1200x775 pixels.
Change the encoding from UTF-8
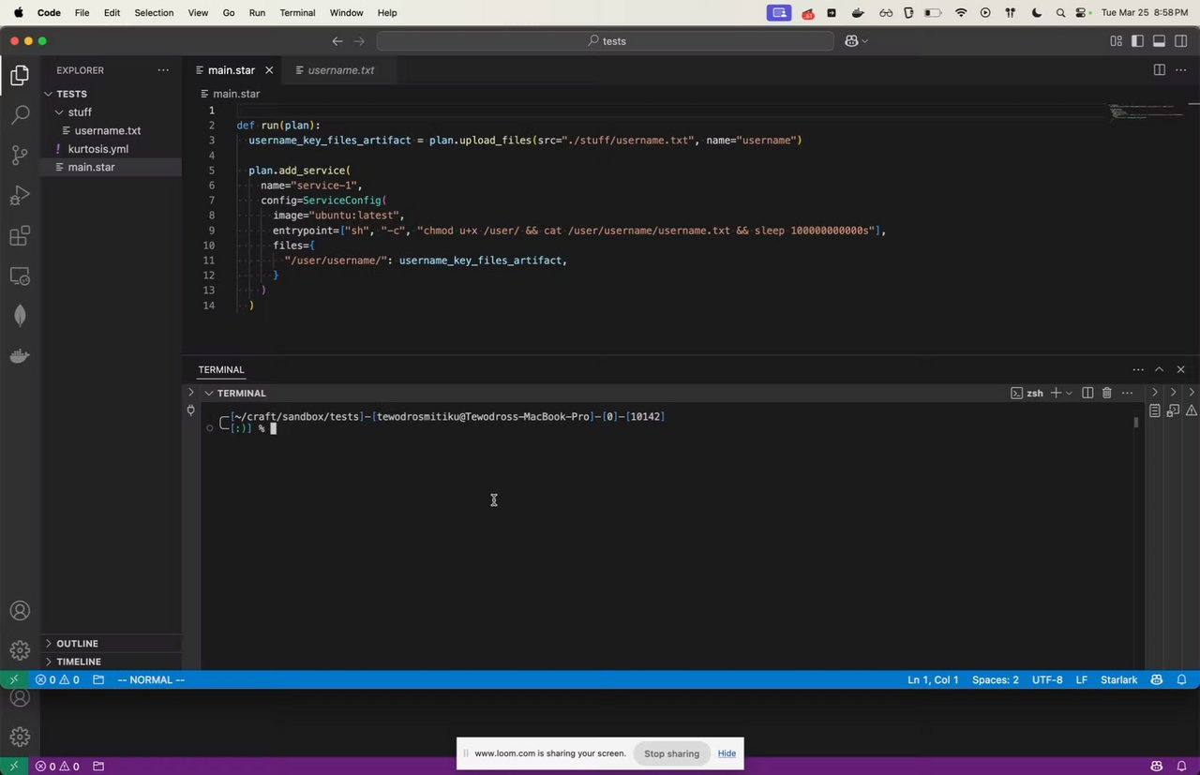point(1047,679)
